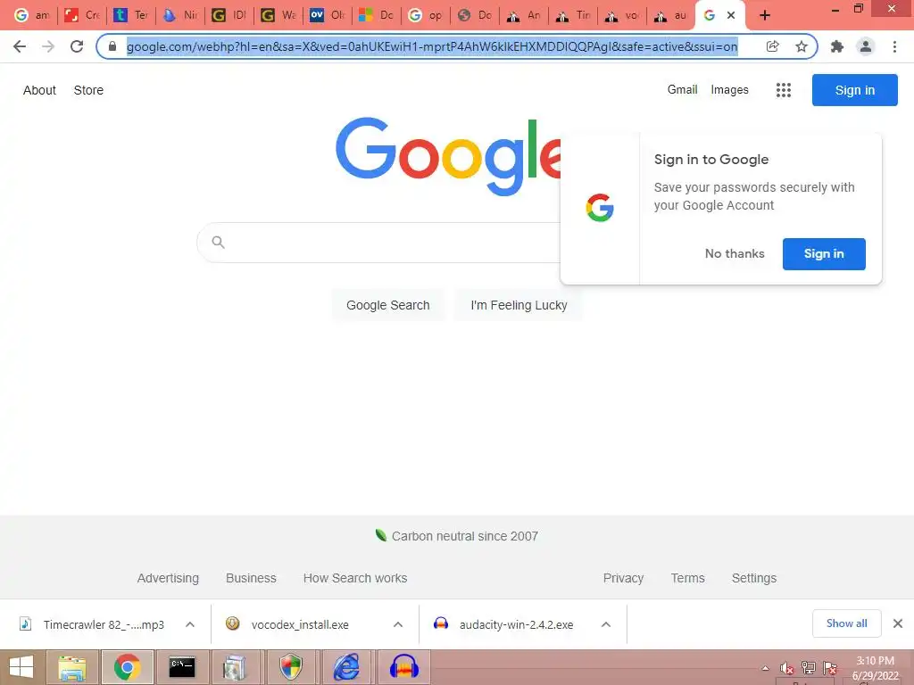Viewport: 914px width, 685px height.
Task: Click the network tray icon
Action: coord(809,667)
